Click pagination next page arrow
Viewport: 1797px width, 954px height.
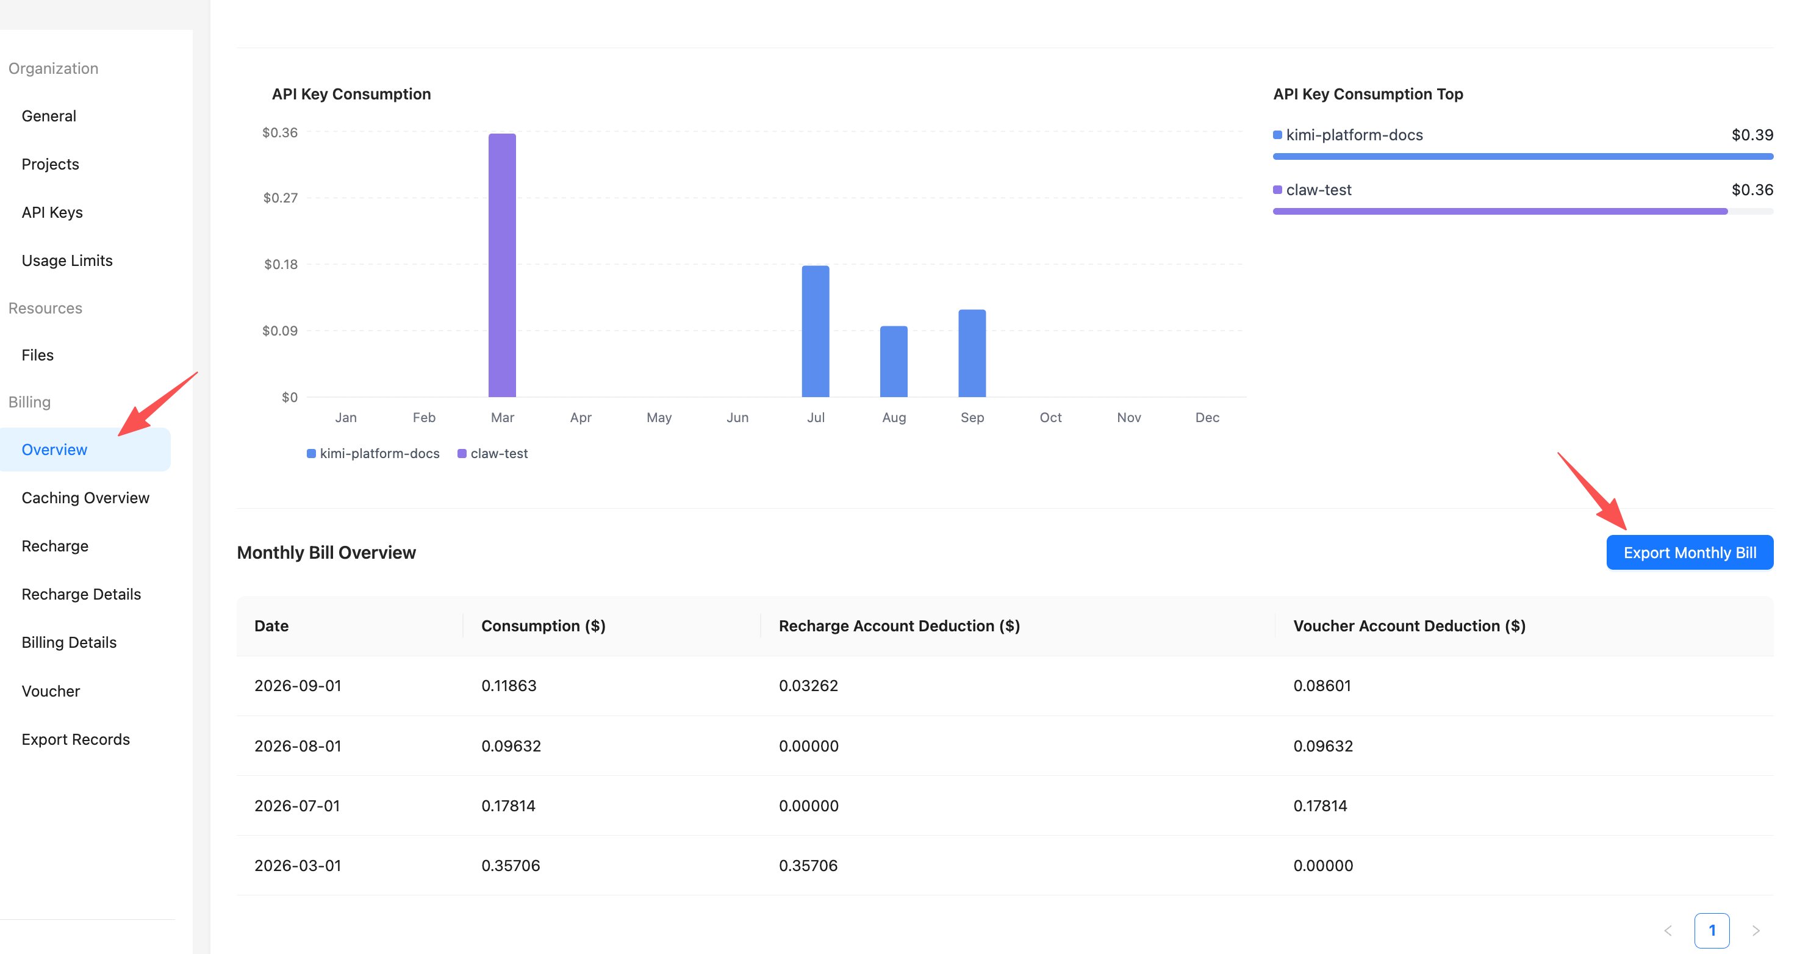[x=1756, y=930]
